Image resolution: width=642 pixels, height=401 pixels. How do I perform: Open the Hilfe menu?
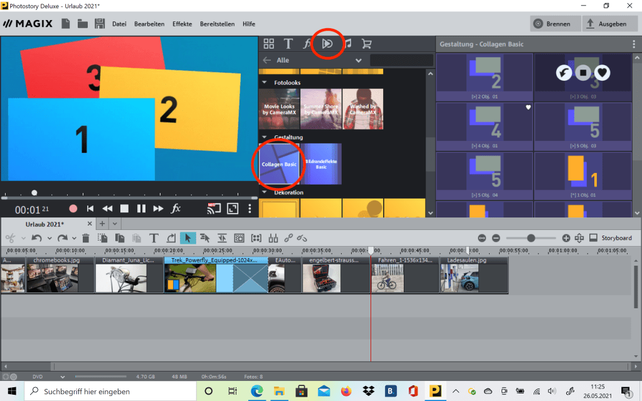coord(249,24)
